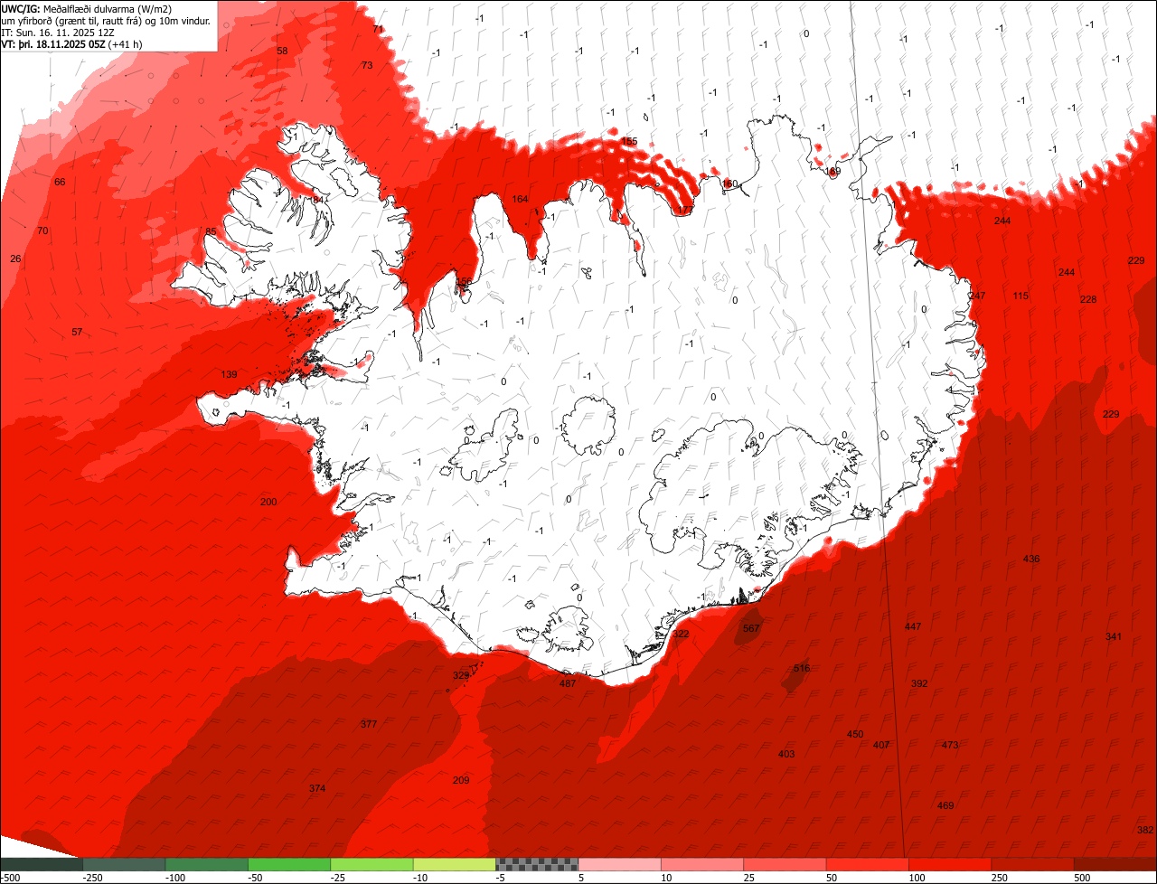This screenshot has height=884, width=1157.
Task: Click the flux value 407 in the southeast ocean
Action: click(881, 745)
